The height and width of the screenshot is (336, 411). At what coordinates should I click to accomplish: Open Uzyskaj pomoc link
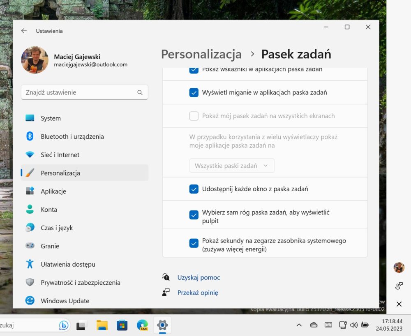click(x=199, y=277)
